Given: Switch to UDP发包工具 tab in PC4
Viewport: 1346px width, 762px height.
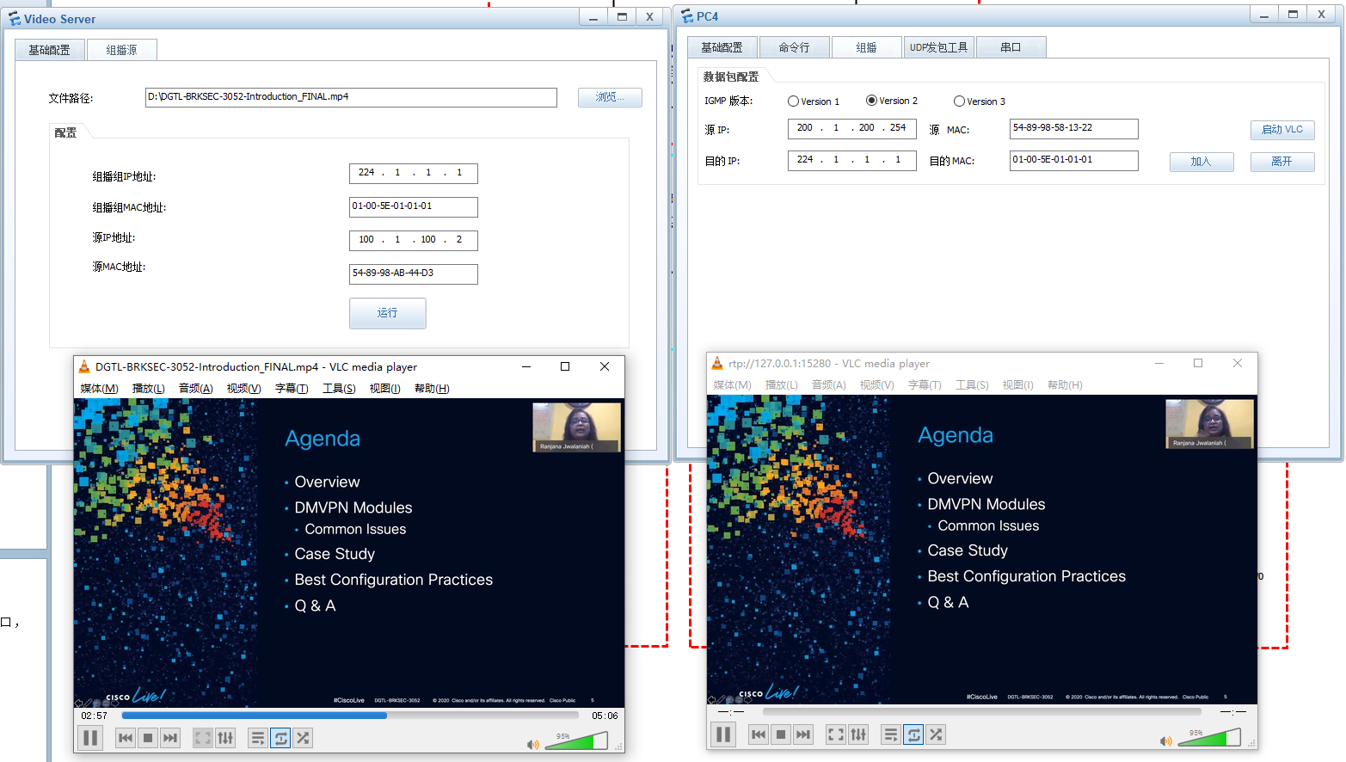Looking at the screenshot, I should click(x=938, y=47).
